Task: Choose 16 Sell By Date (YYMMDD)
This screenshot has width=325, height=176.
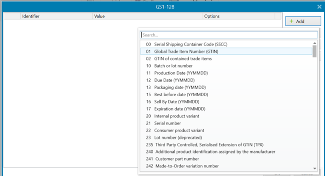Action: (x=177, y=102)
